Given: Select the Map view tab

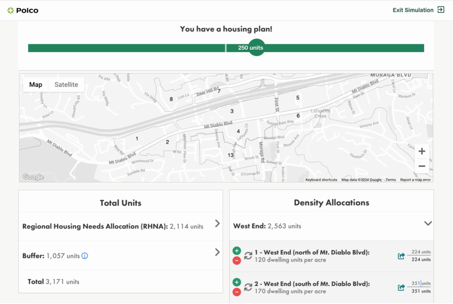Looking at the screenshot, I should click(36, 85).
